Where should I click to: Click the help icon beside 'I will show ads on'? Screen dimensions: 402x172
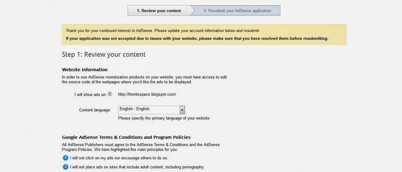[110, 94]
